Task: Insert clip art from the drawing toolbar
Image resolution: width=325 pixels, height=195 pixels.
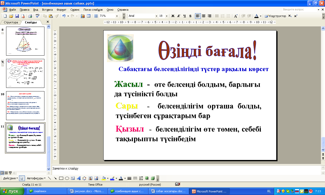Action: tap(90, 178)
